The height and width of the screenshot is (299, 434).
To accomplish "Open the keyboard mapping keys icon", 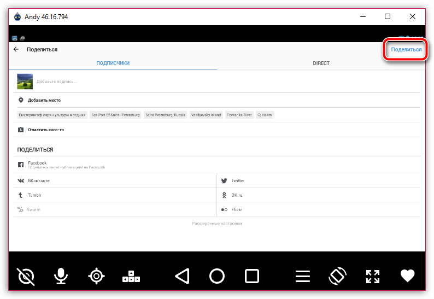I will pyautogui.click(x=131, y=277).
